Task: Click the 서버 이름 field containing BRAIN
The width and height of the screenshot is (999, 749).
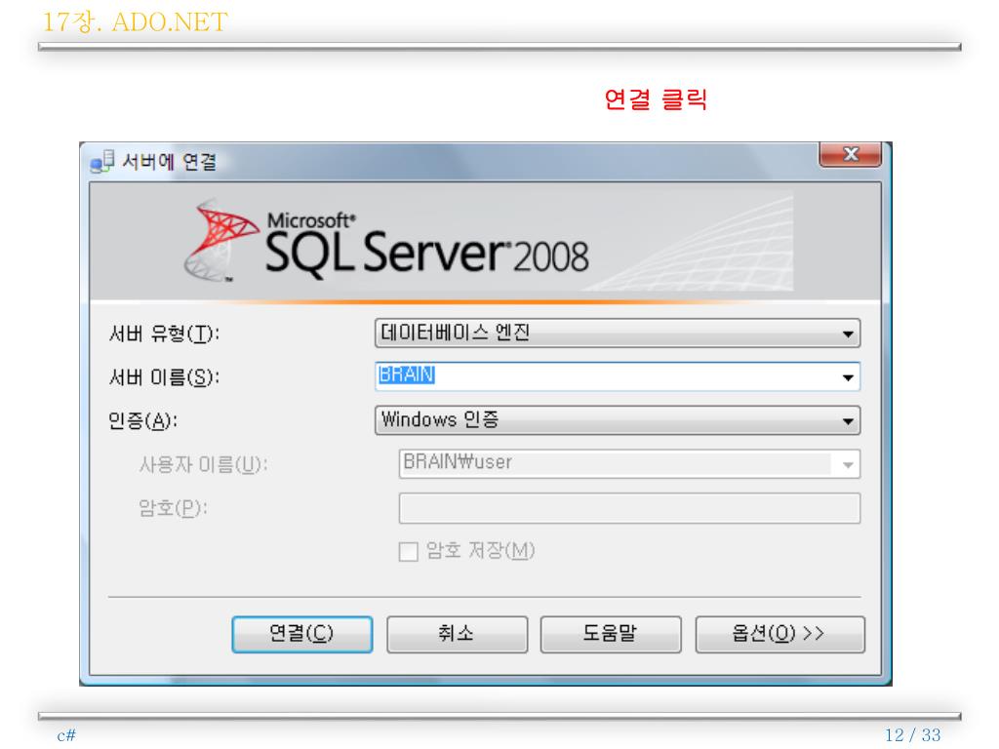Action: (618, 377)
